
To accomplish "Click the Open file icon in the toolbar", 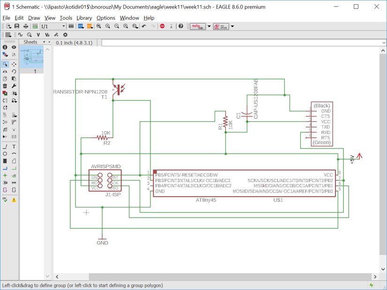I will point(8,26).
